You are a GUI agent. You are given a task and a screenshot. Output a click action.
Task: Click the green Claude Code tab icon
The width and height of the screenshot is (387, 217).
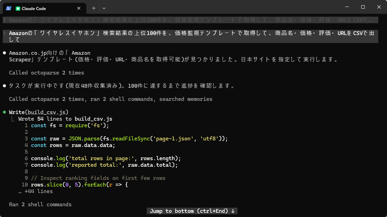tap(18, 9)
